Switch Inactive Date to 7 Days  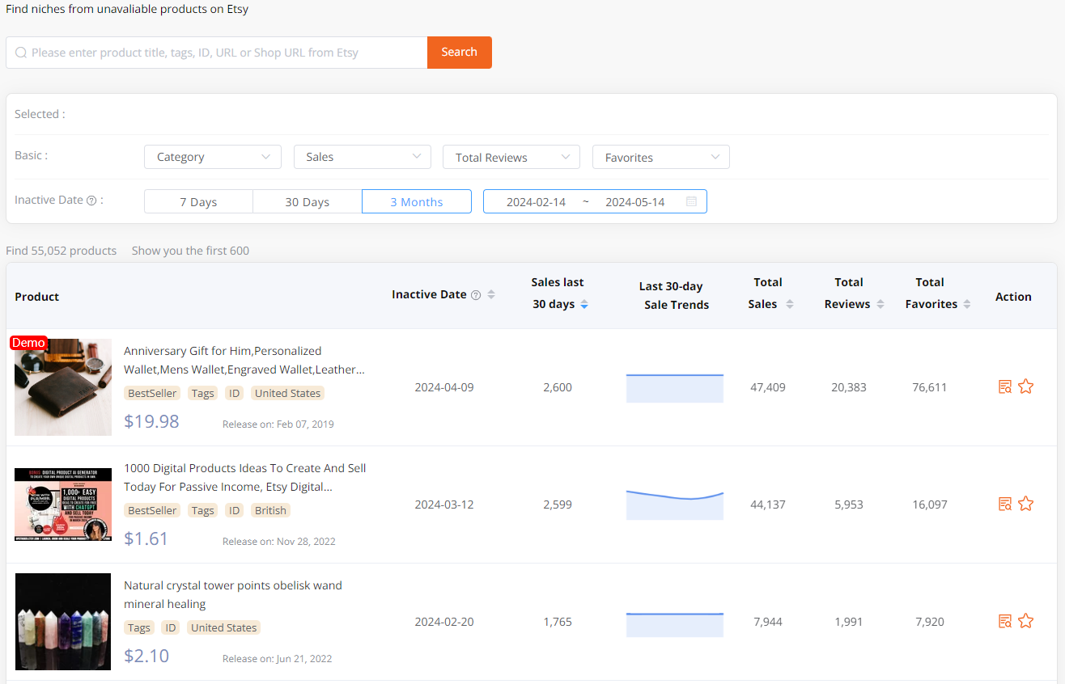[x=198, y=201]
